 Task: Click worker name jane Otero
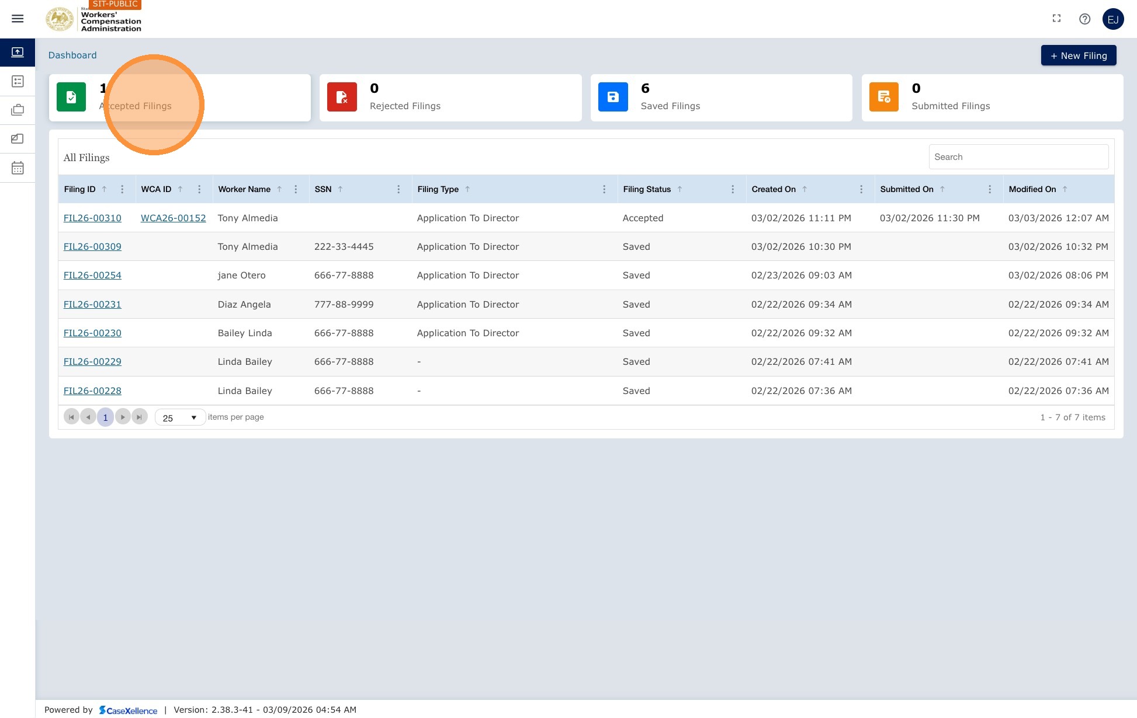241,276
